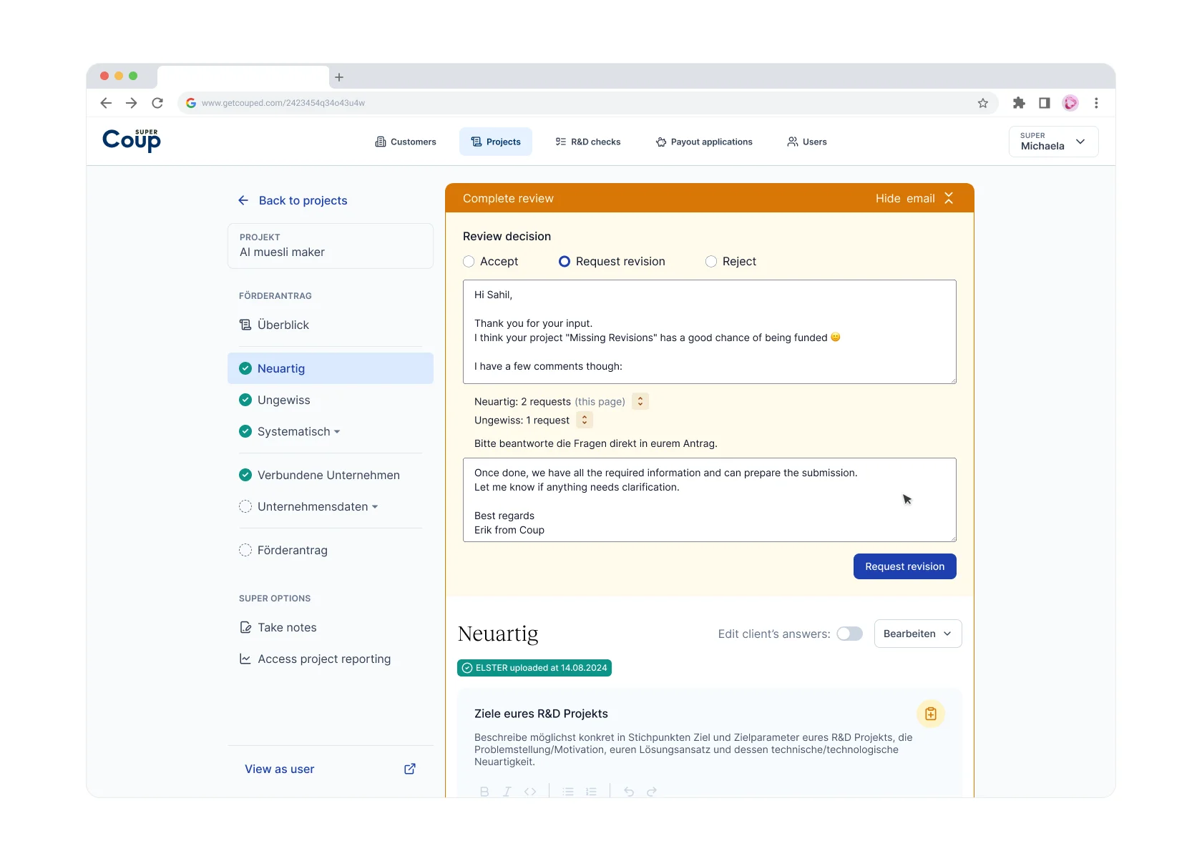Open the Projects nav item
Image resolution: width=1202 pixels, height=861 pixels.
click(496, 142)
